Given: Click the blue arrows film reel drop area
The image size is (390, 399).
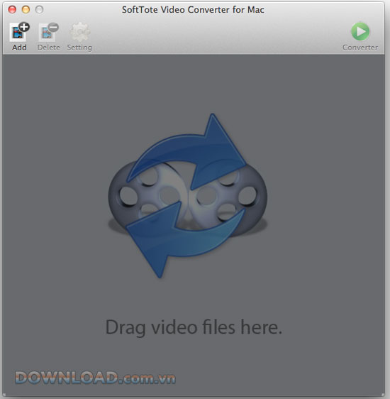Looking at the screenshot, I should click(187, 195).
